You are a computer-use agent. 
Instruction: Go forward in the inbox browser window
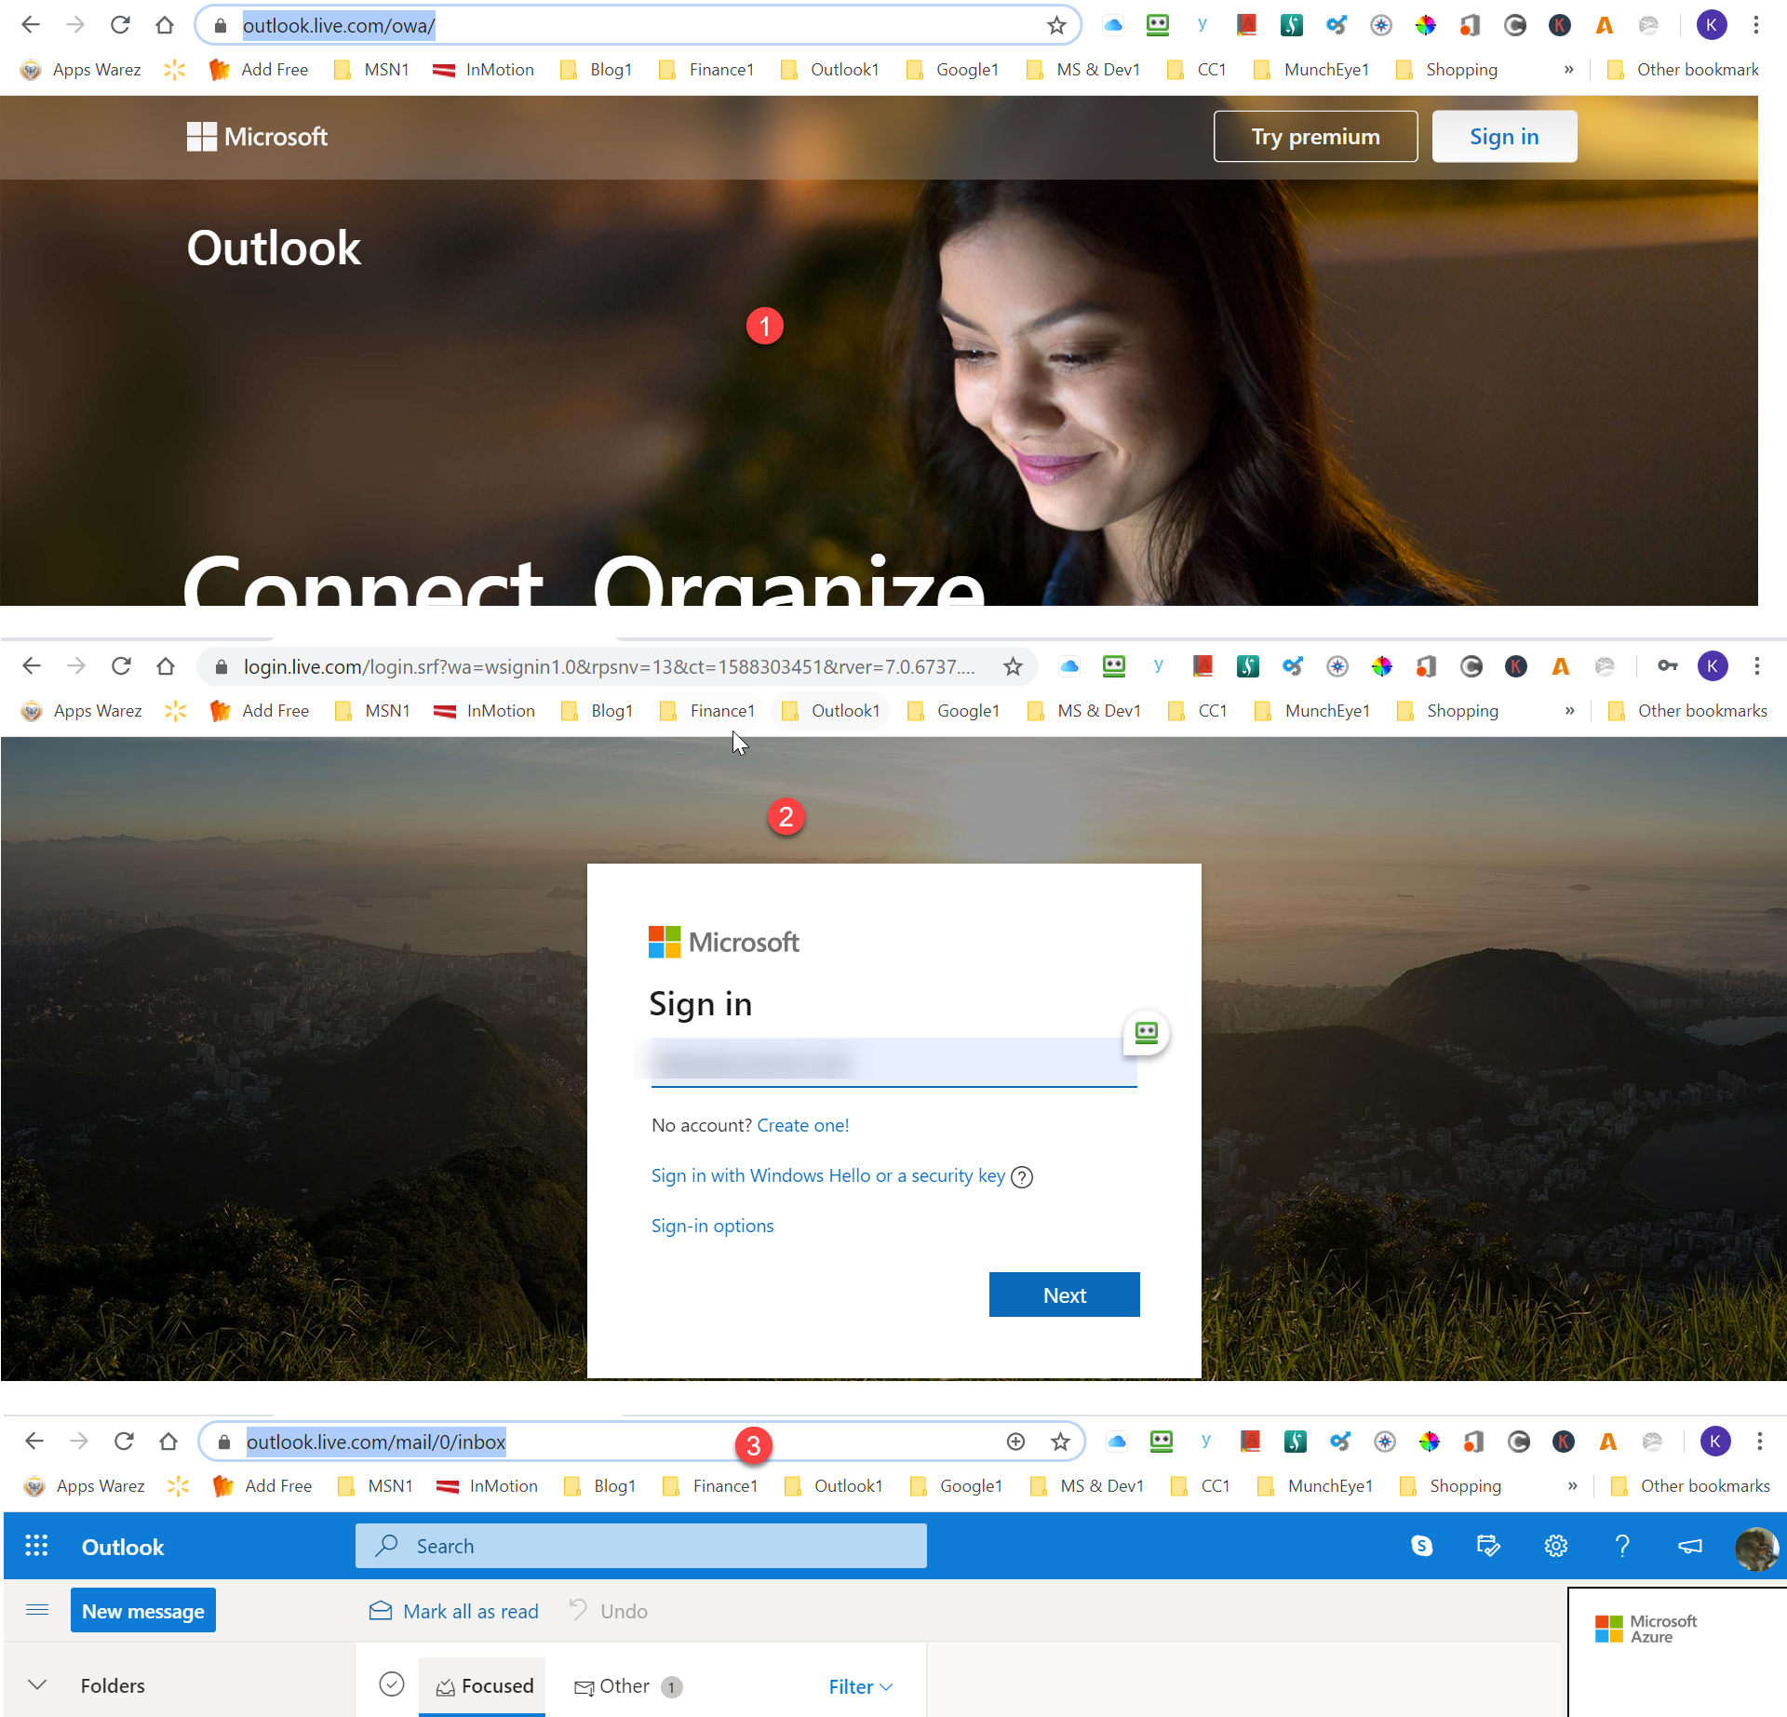pos(79,1442)
